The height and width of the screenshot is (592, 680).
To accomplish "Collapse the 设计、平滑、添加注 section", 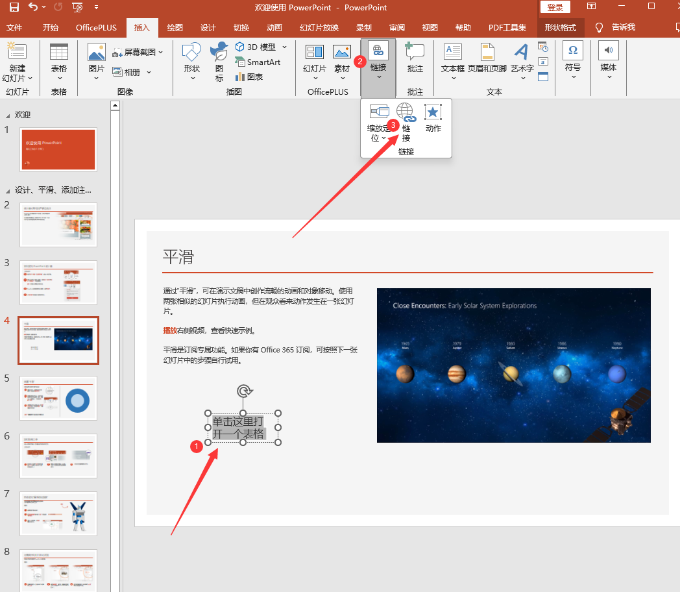I will (8, 191).
